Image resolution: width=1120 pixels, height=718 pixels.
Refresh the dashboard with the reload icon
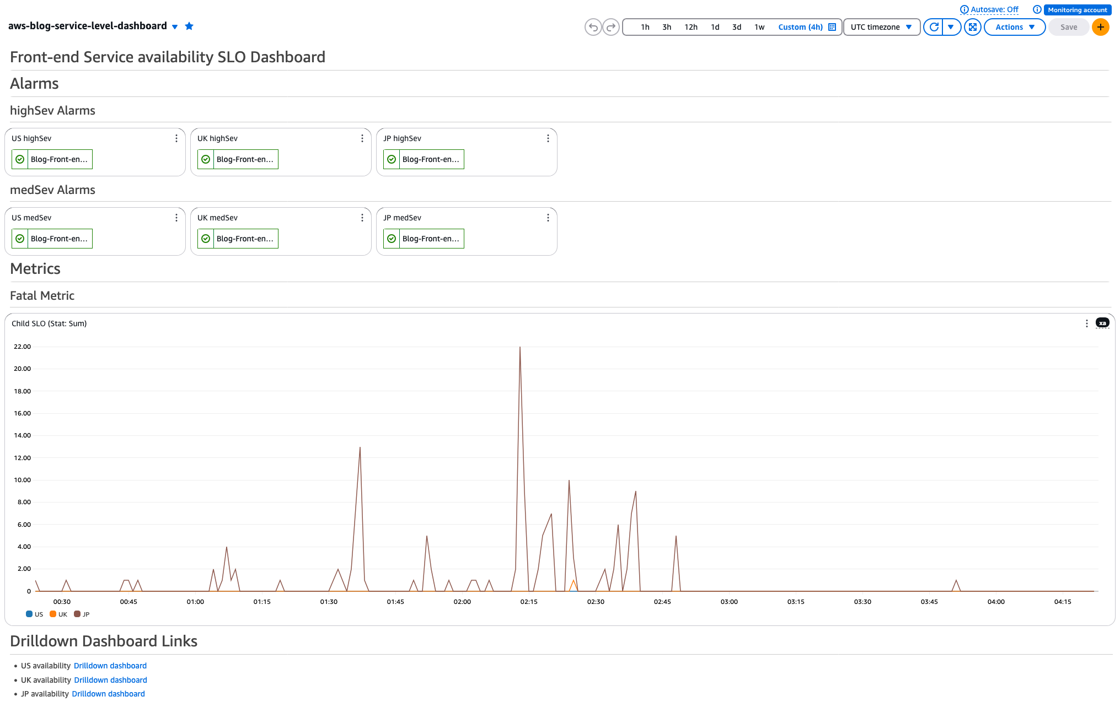tap(934, 27)
